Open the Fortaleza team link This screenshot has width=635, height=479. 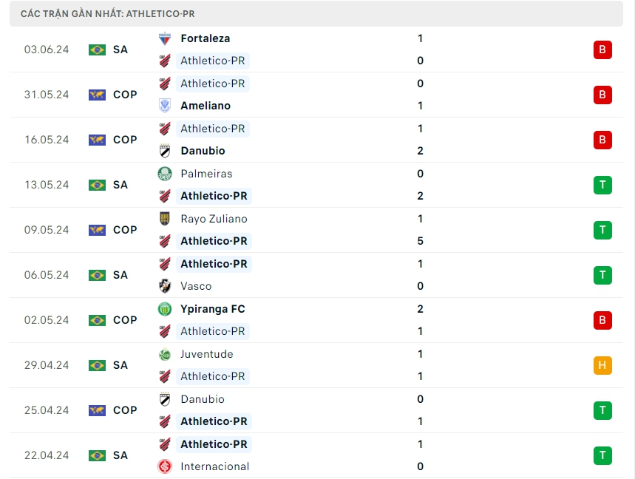(205, 38)
